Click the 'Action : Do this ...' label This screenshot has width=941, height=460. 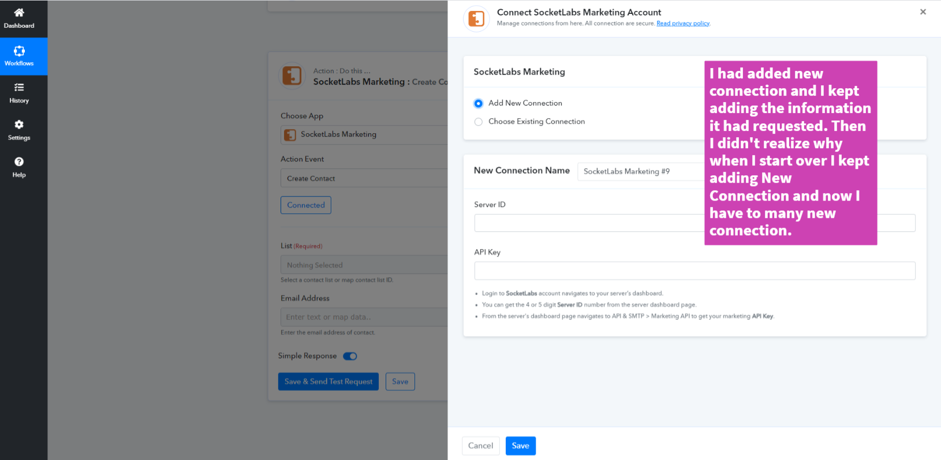click(x=342, y=71)
